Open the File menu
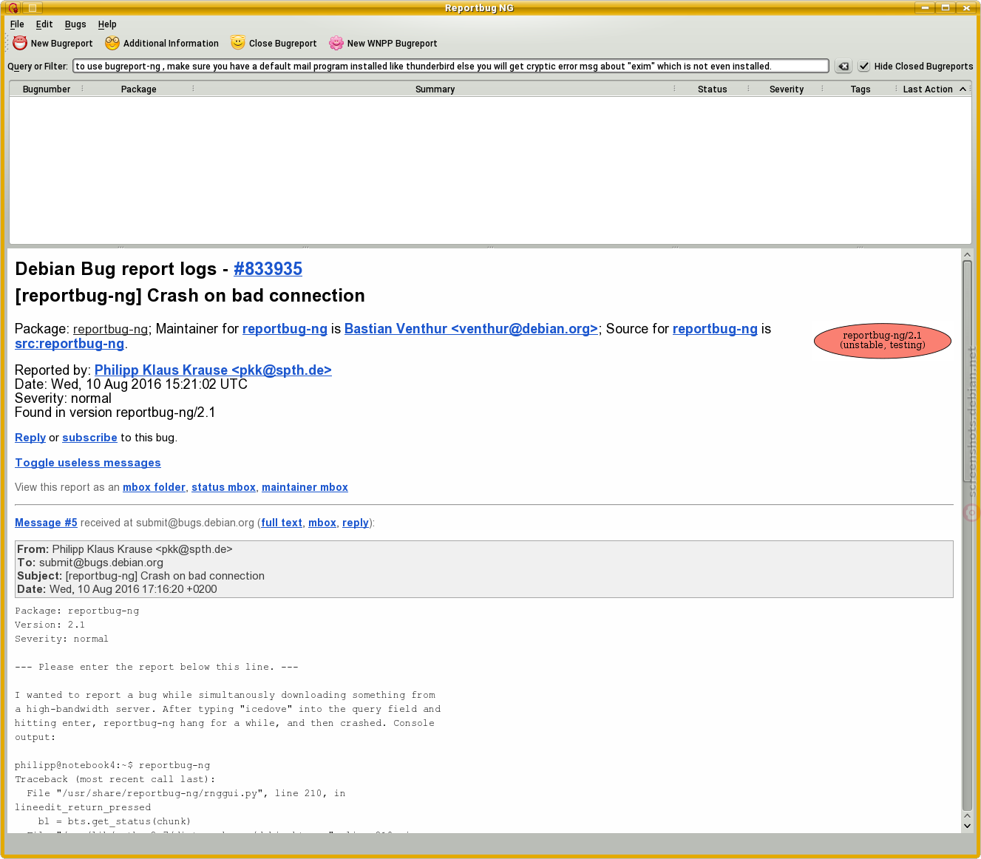 click(17, 24)
